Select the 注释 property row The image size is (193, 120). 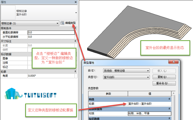pos(16,63)
